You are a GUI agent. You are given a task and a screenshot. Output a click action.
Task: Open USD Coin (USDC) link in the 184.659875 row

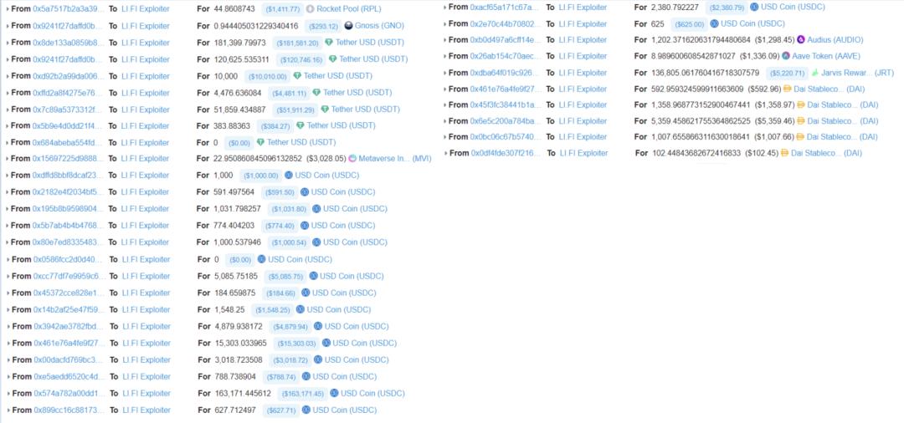click(x=344, y=293)
